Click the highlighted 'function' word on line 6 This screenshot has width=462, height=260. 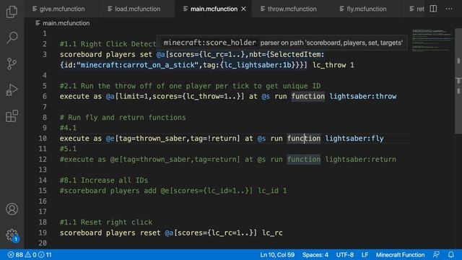[x=308, y=96]
